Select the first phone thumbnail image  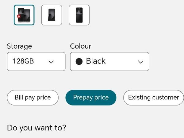(24, 15)
